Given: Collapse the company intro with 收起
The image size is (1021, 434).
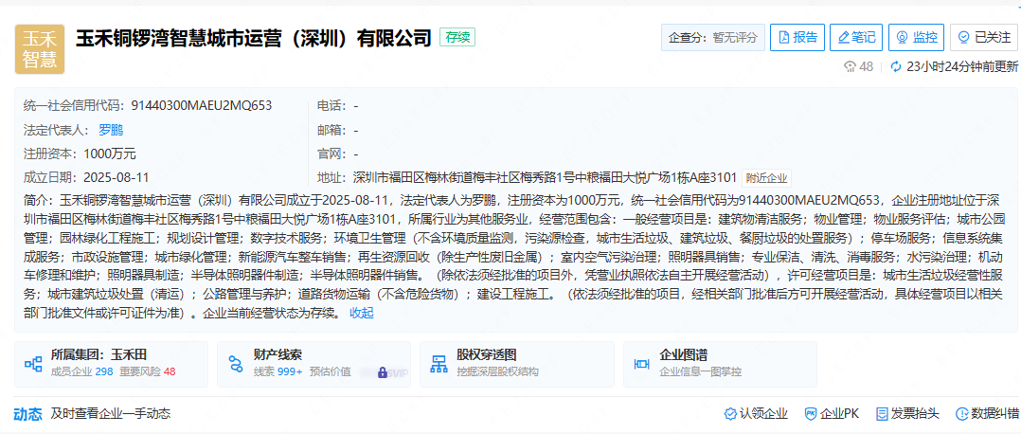Looking at the screenshot, I should [x=362, y=313].
